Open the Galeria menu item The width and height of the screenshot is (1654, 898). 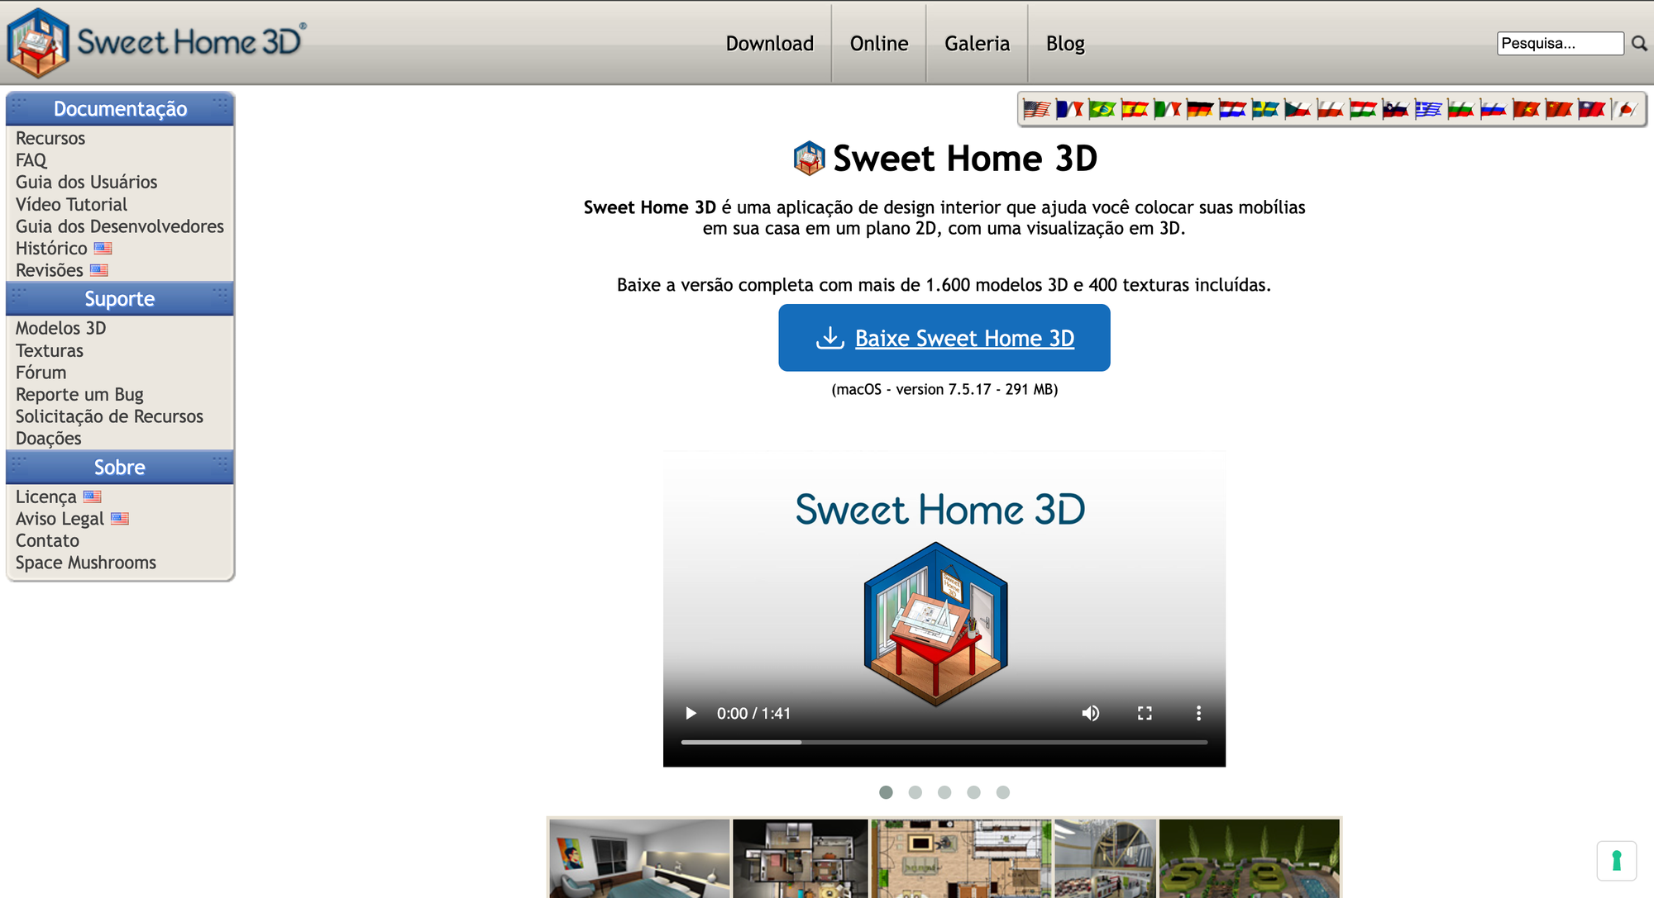pos(977,43)
